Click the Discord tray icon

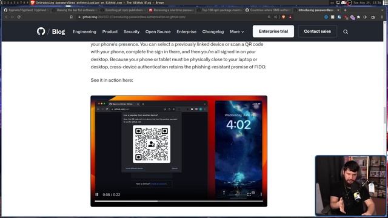(344, 2)
